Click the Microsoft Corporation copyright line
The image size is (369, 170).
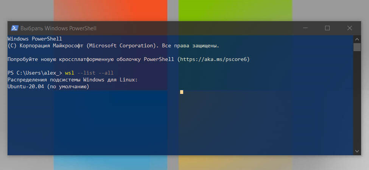coord(114,46)
